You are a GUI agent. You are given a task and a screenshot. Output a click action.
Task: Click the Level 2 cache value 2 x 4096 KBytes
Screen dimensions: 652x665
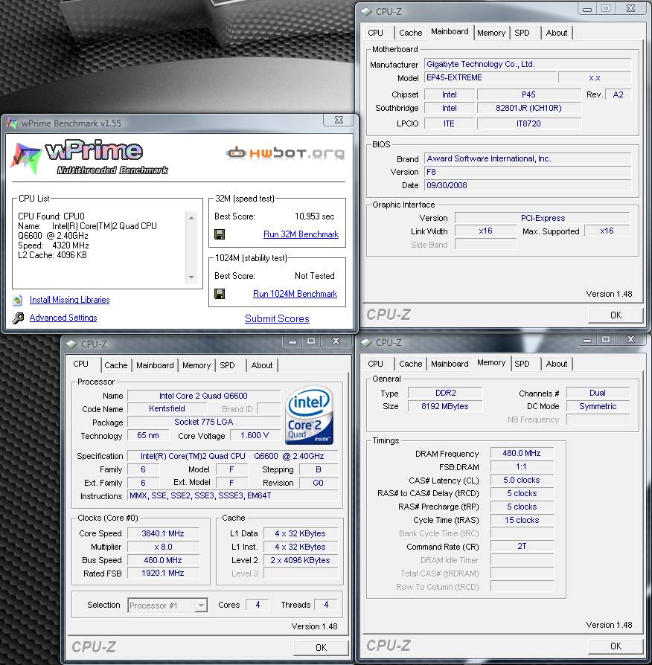tap(300, 560)
